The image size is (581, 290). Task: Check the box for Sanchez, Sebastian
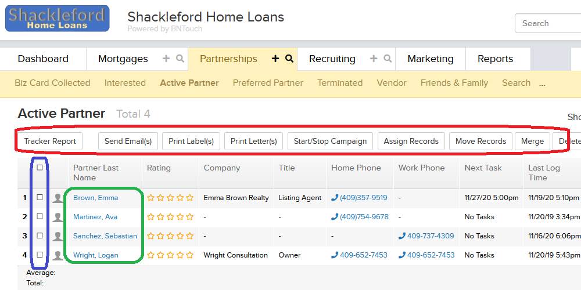tap(40, 235)
